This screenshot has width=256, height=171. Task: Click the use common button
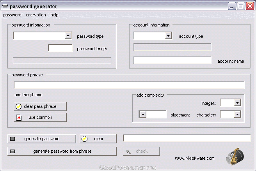pyautogui.click(x=40, y=117)
